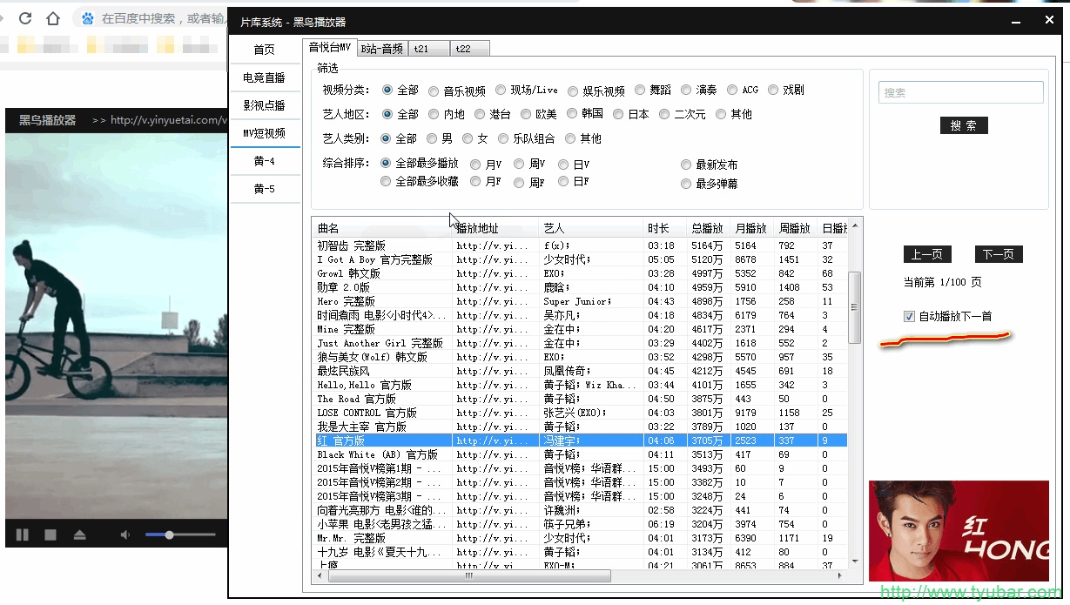Pause video in the 黑鸟播放器 player window

pos(23,534)
